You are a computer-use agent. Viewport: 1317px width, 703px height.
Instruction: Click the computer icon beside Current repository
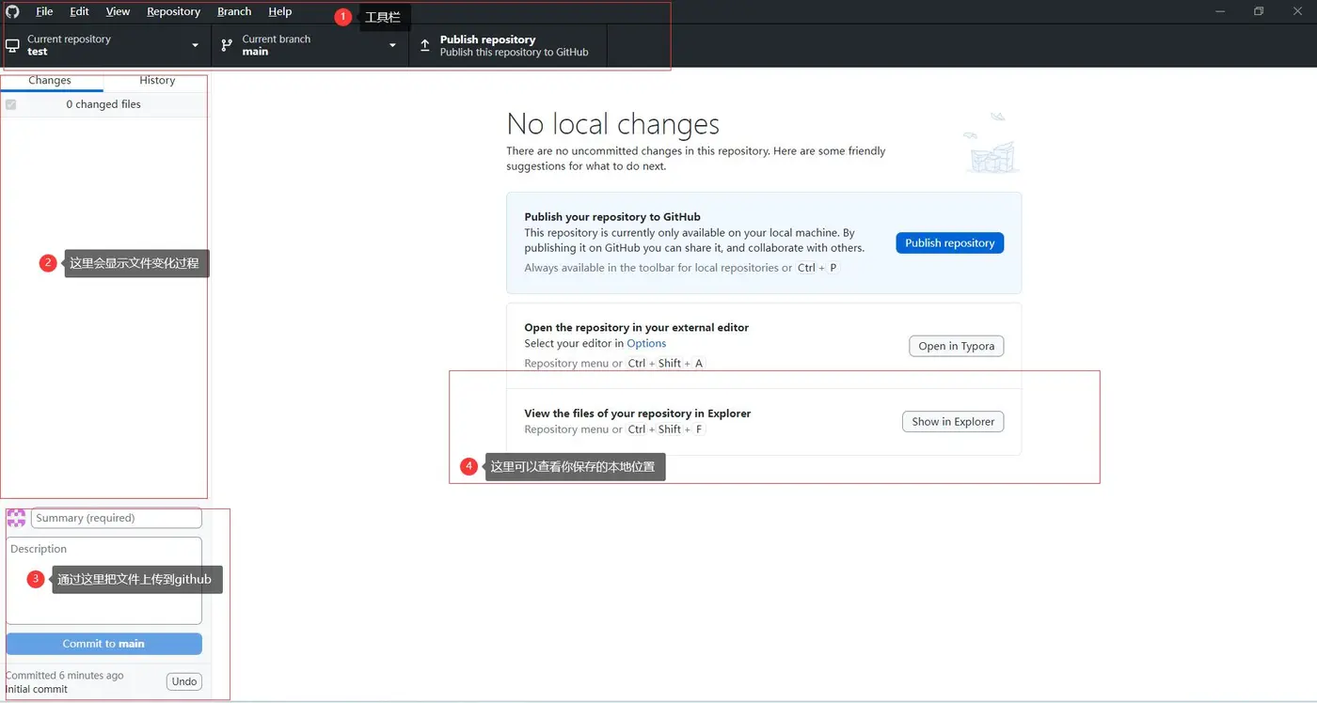coord(12,45)
